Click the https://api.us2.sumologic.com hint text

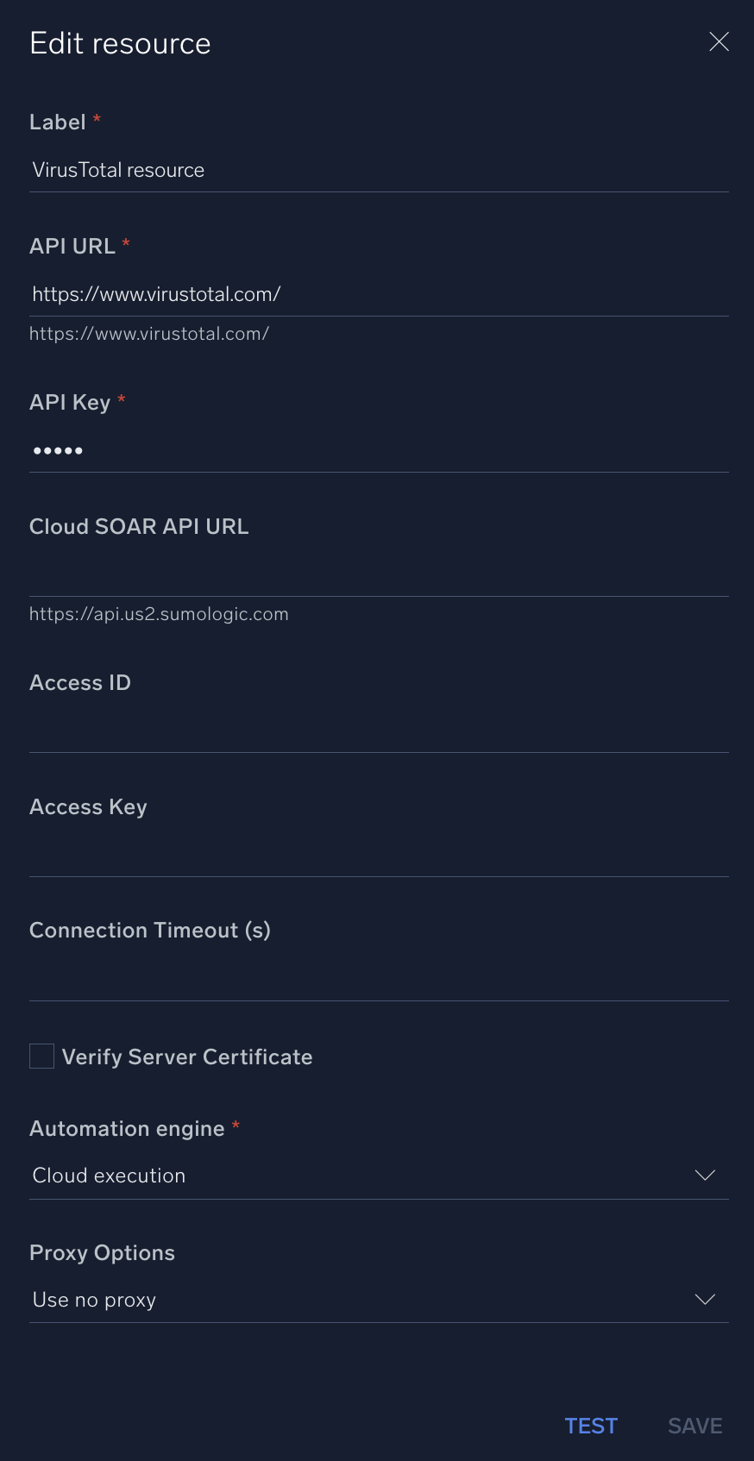tap(159, 613)
